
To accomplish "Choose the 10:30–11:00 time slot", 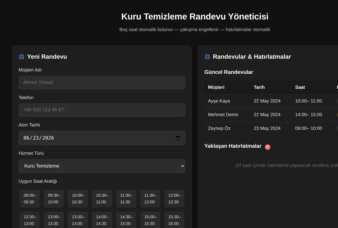I will [x=102, y=199].
